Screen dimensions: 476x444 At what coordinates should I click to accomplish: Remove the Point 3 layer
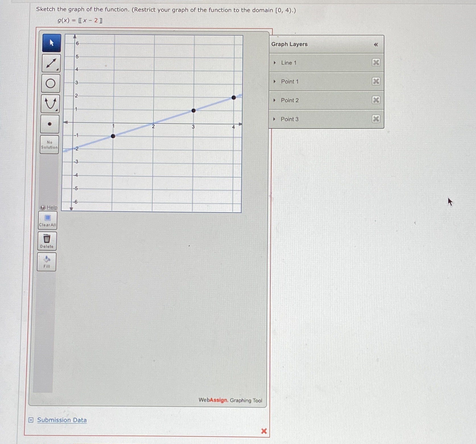(x=376, y=119)
